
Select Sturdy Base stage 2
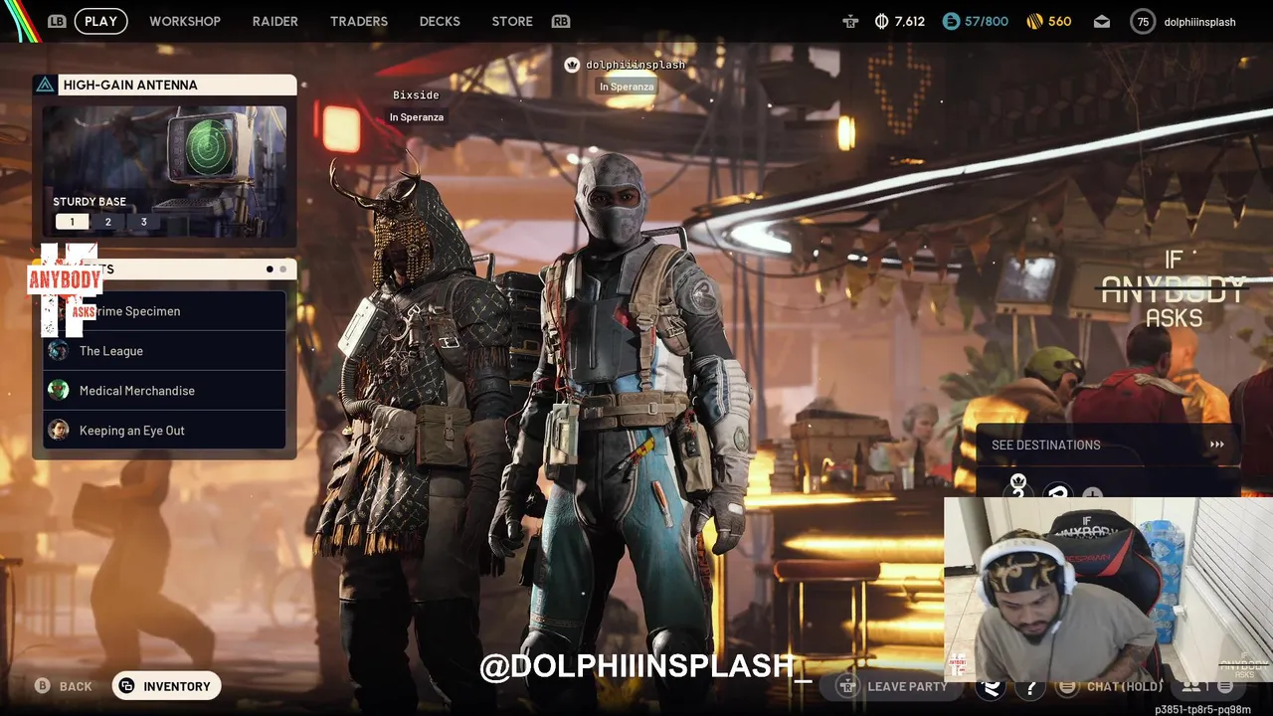tap(108, 222)
